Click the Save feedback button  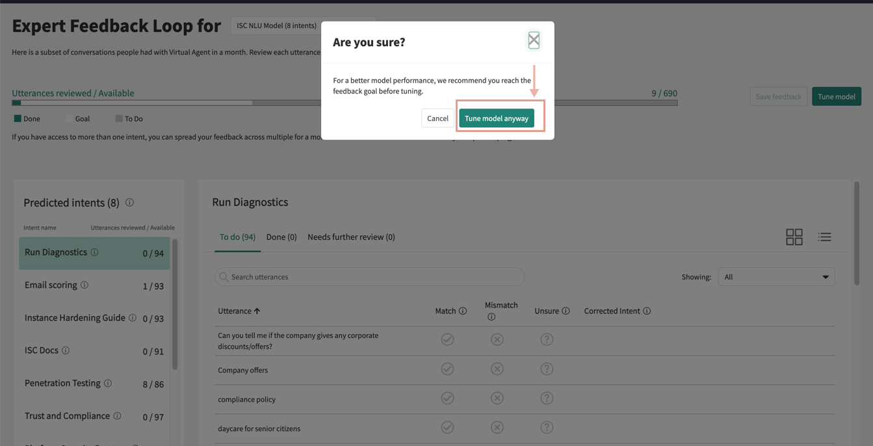778,96
